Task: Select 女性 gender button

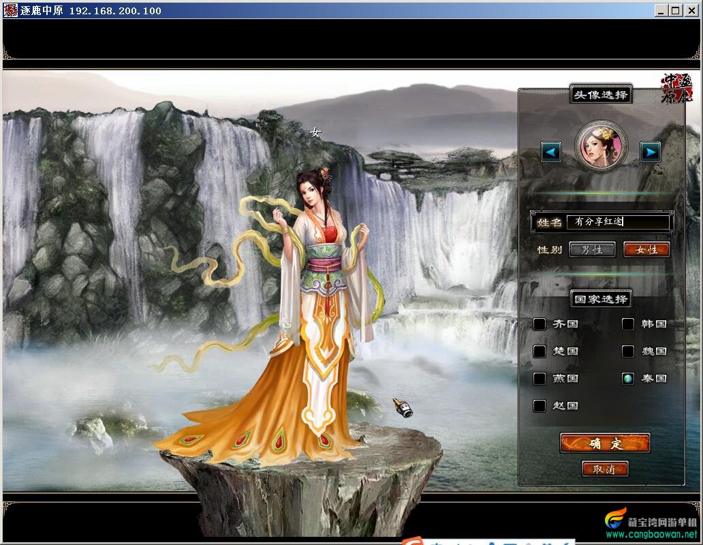Action: (x=646, y=249)
